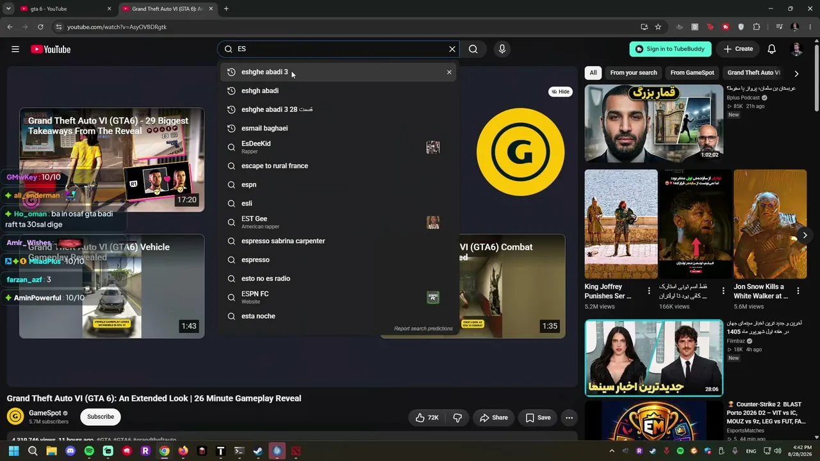Dislike the video with thumbs down
The width and height of the screenshot is (820, 461).
point(457,417)
